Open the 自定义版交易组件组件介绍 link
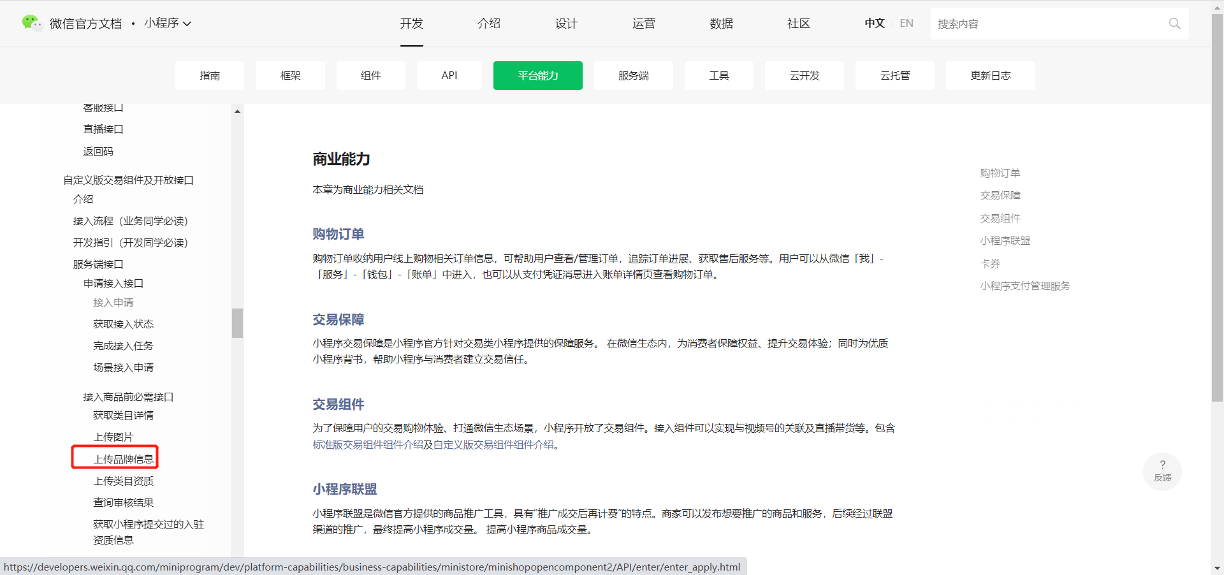Image resolution: width=1224 pixels, height=575 pixels. [493, 444]
